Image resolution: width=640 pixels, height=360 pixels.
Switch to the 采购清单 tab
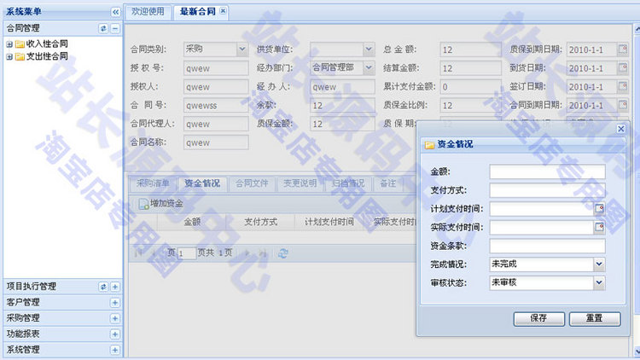pyautogui.click(x=153, y=183)
